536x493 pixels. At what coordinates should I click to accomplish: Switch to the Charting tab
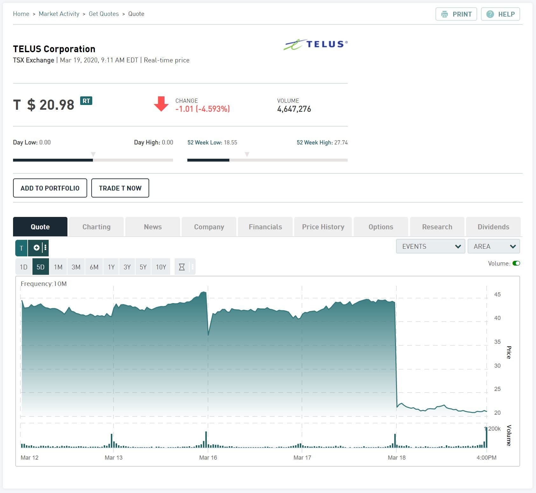[x=96, y=226]
